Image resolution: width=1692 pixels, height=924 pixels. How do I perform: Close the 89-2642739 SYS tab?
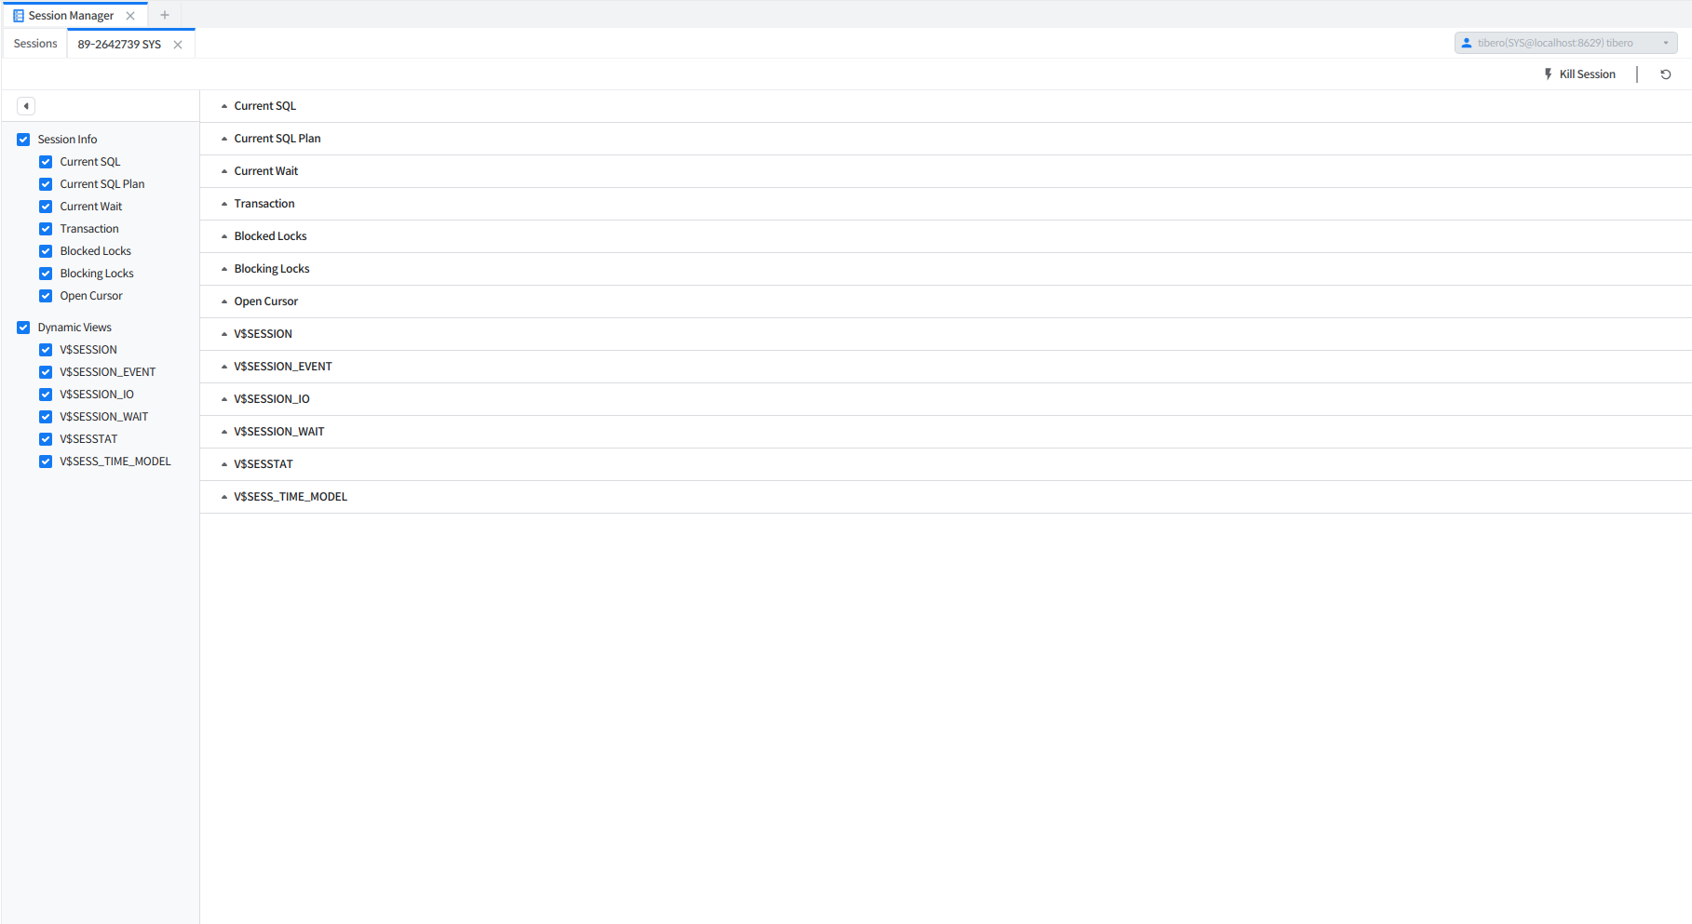click(178, 45)
